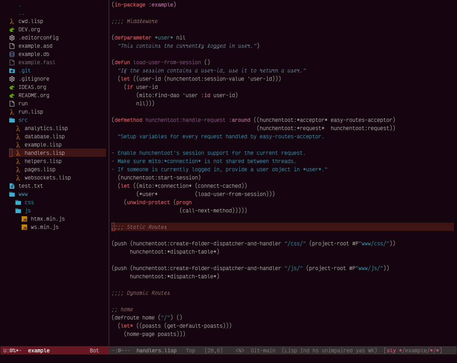Open ws.min.js file name
Image resolution: width=457 pixels, height=363 pixels.
[45, 227]
